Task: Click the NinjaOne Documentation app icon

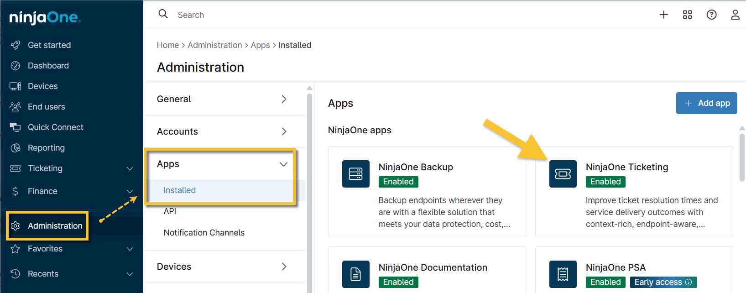Action: [355, 274]
